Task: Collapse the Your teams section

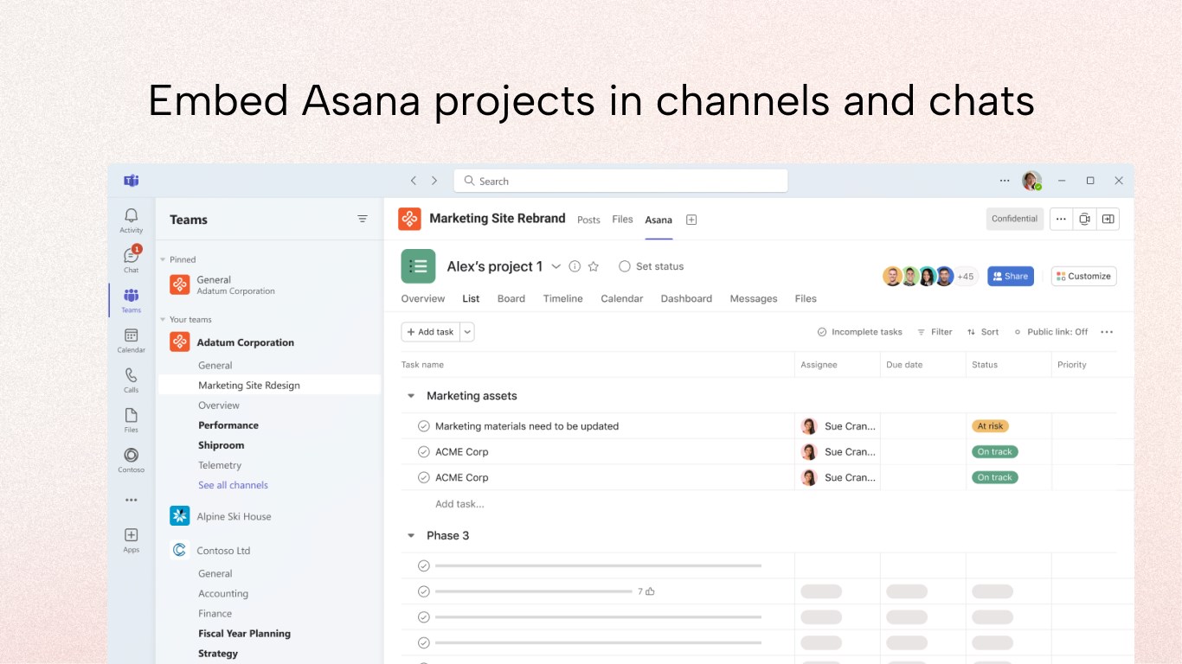Action: click(x=162, y=320)
